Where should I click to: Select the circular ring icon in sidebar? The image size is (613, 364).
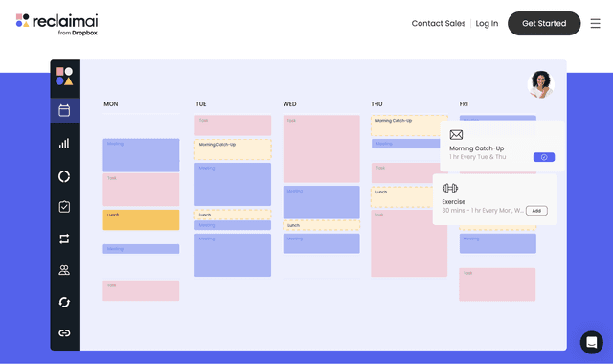pyautogui.click(x=64, y=176)
